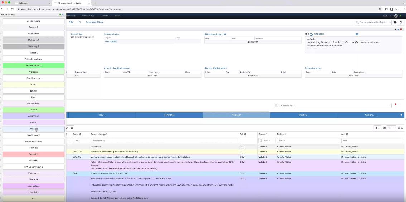Click the 295.0 G code cell
406x202 pixels.
point(77,157)
